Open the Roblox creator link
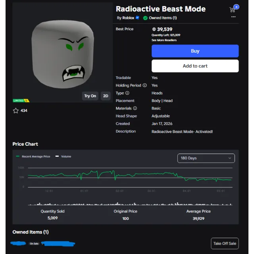The width and height of the screenshot is (254, 254). pyautogui.click(x=128, y=18)
